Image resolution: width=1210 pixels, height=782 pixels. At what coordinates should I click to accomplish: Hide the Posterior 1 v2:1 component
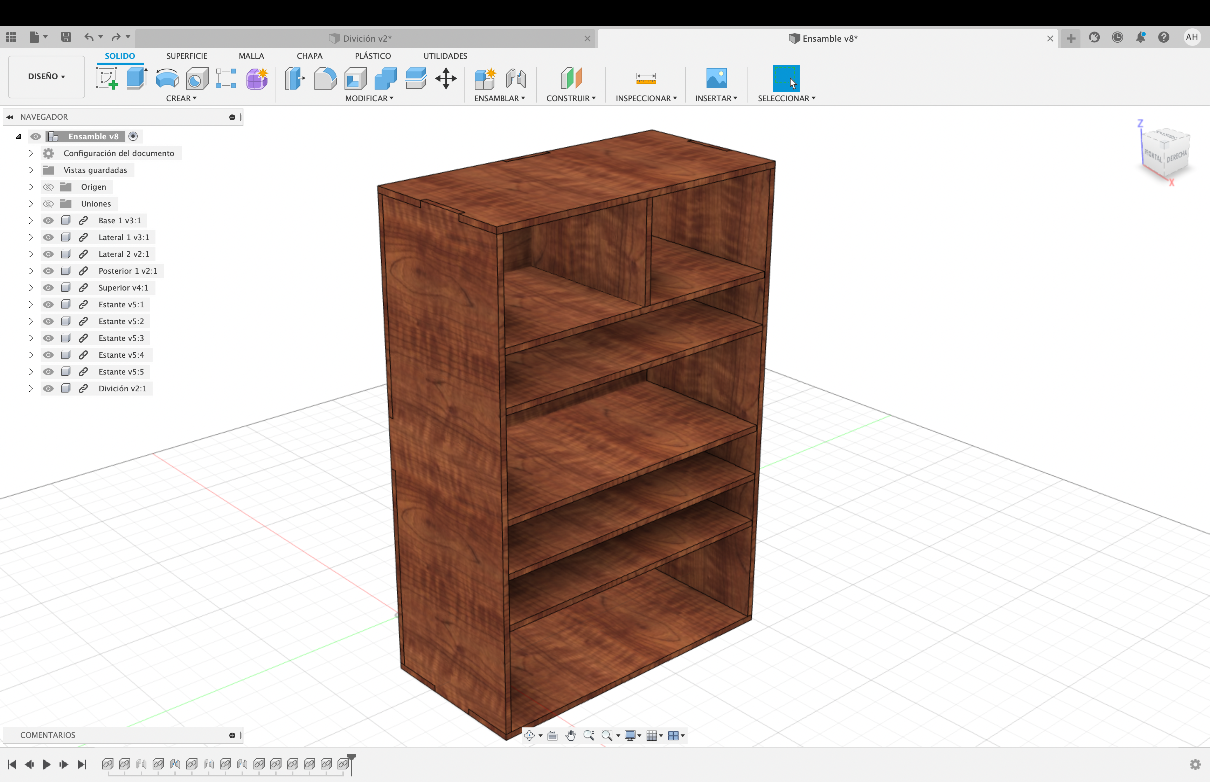[48, 271]
